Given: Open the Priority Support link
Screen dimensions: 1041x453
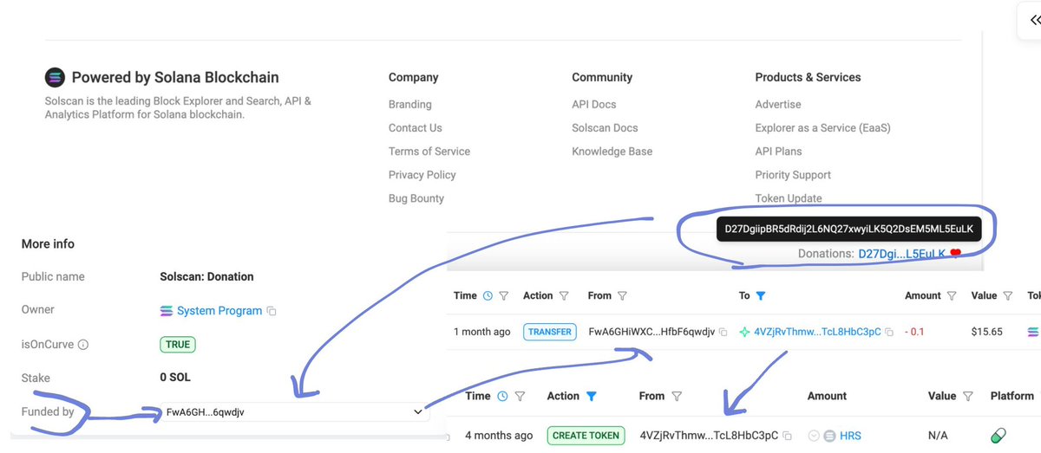Looking at the screenshot, I should click(x=793, y=175).
